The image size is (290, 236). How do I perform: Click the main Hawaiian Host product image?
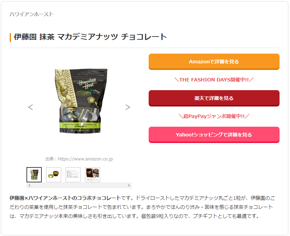point(81,101)
